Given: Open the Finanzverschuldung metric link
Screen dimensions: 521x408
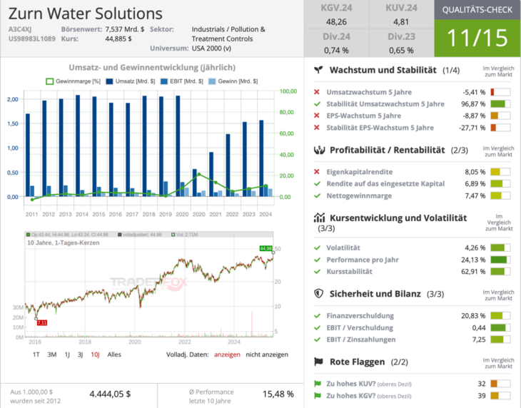Looking at the screenshot, I should click(360, 316).
